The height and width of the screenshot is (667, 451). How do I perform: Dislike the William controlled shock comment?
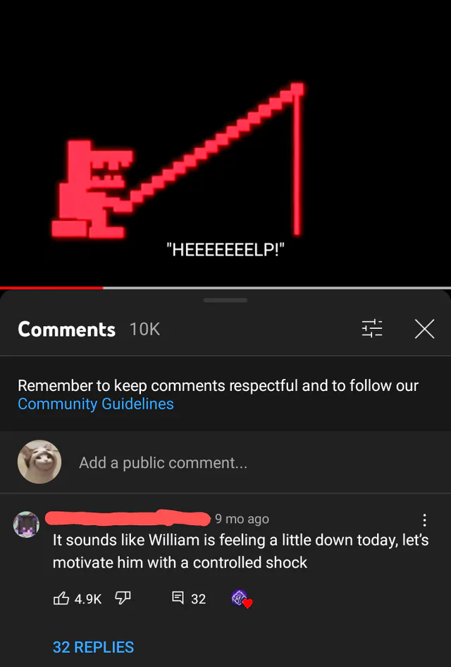pyautogui.click(x=123, y=598)
